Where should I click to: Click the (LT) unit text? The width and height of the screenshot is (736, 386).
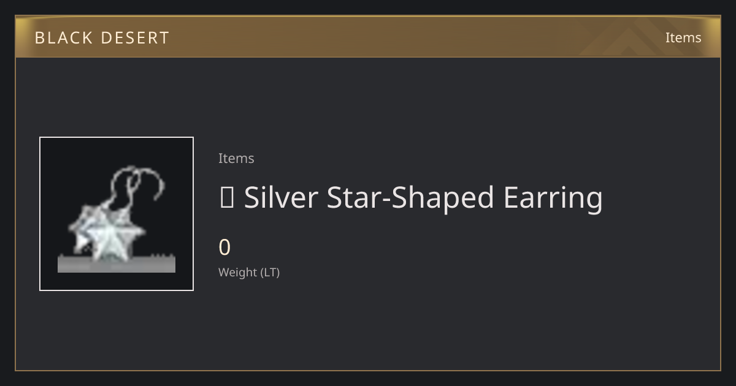pos(270,272)
